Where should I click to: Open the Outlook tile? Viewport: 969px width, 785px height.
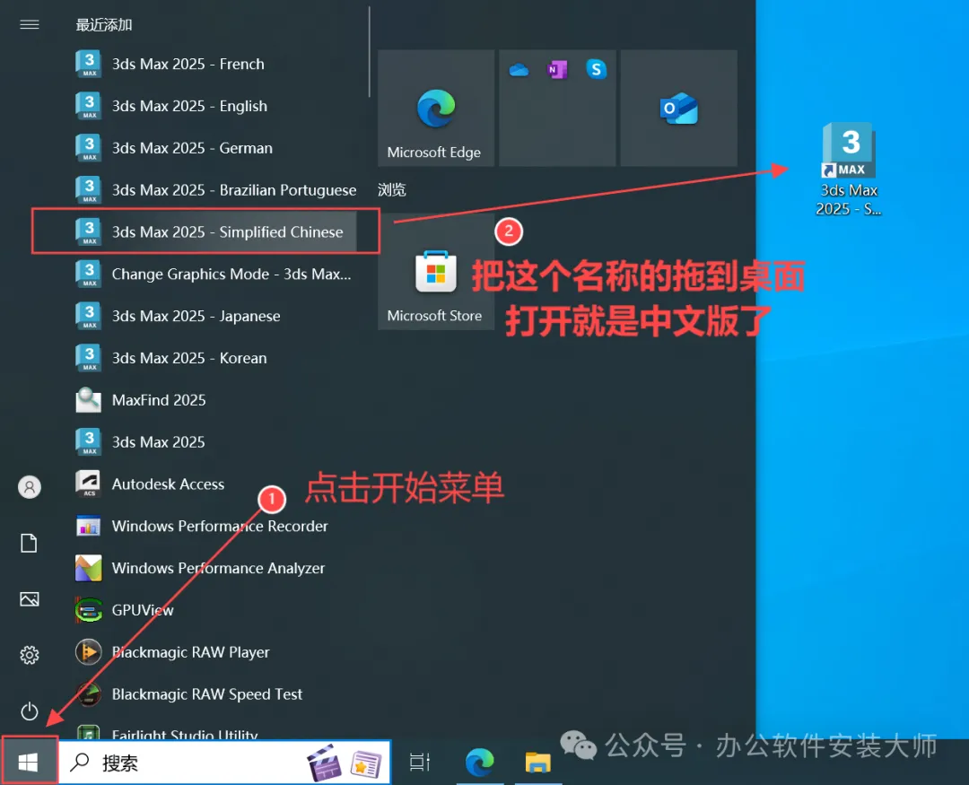coord(678,109)
